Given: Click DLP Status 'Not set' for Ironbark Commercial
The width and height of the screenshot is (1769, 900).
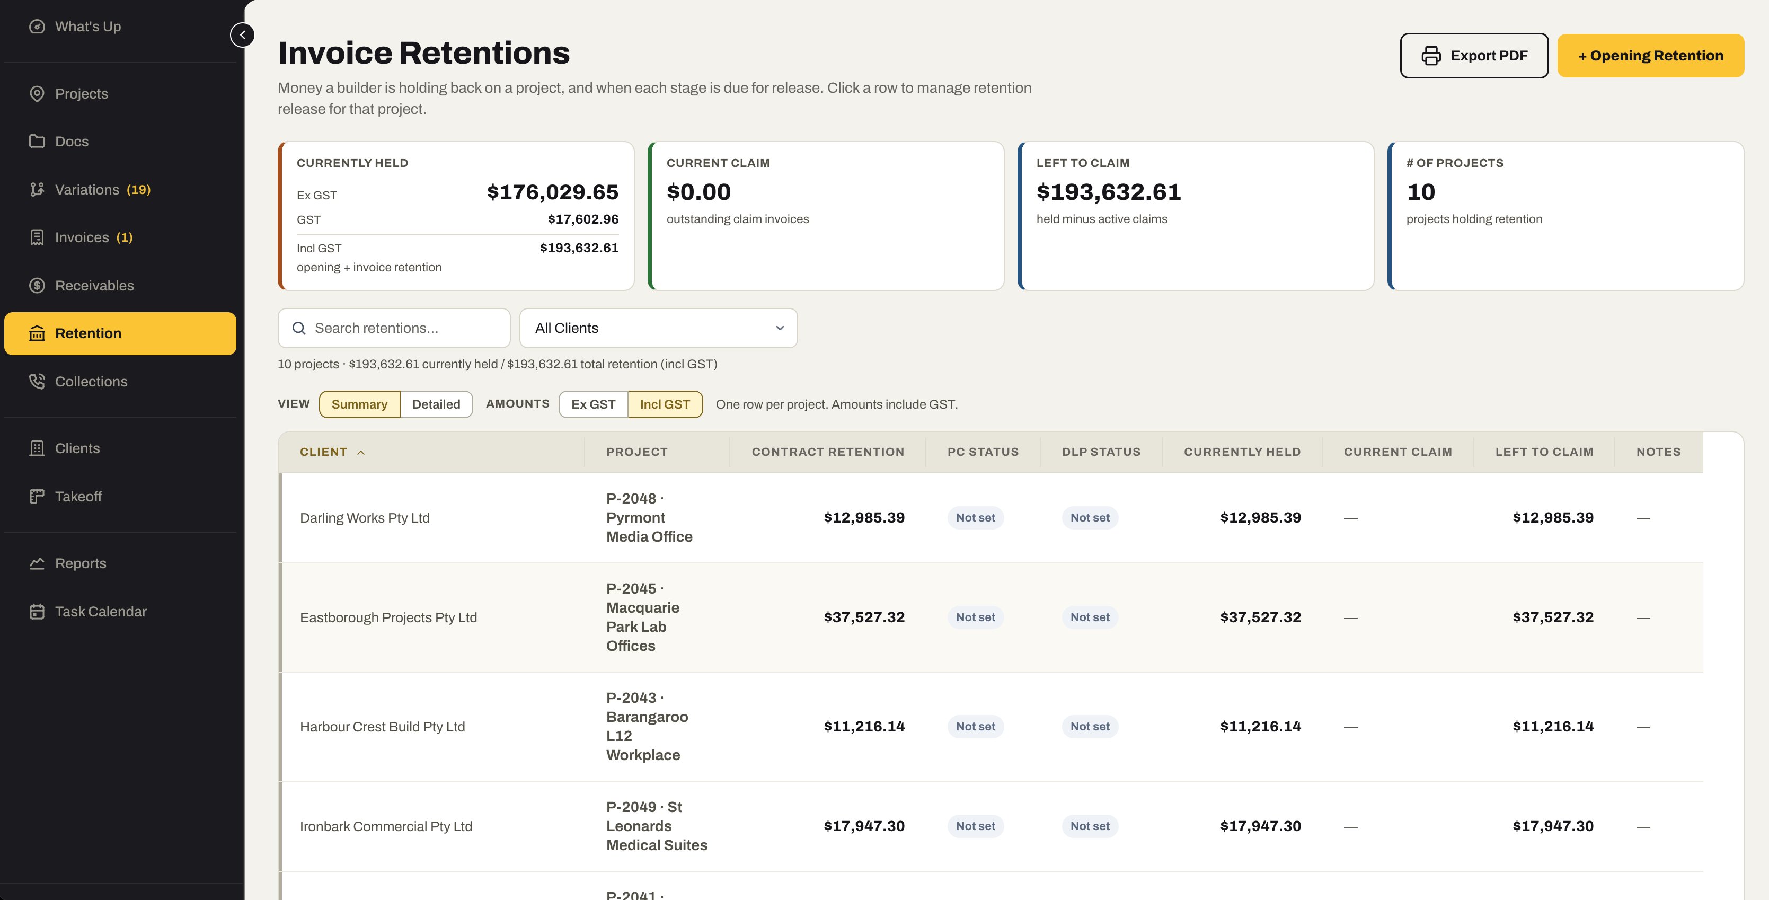Looking at the screenshot, I should point(1090,826).
